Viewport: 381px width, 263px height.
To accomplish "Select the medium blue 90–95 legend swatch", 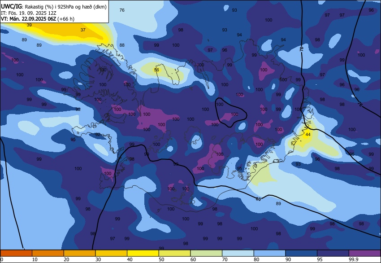I will click(301, 253).
